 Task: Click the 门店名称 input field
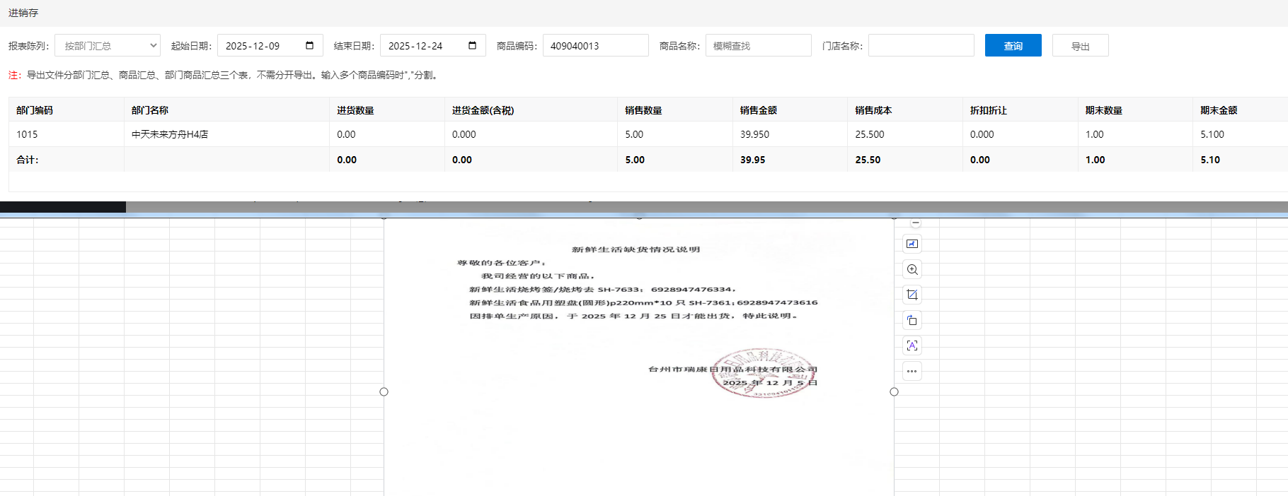[x=921, y=46]
